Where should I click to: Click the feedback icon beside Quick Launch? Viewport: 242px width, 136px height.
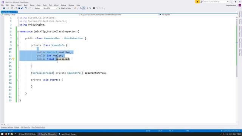(x=202, y=2)
